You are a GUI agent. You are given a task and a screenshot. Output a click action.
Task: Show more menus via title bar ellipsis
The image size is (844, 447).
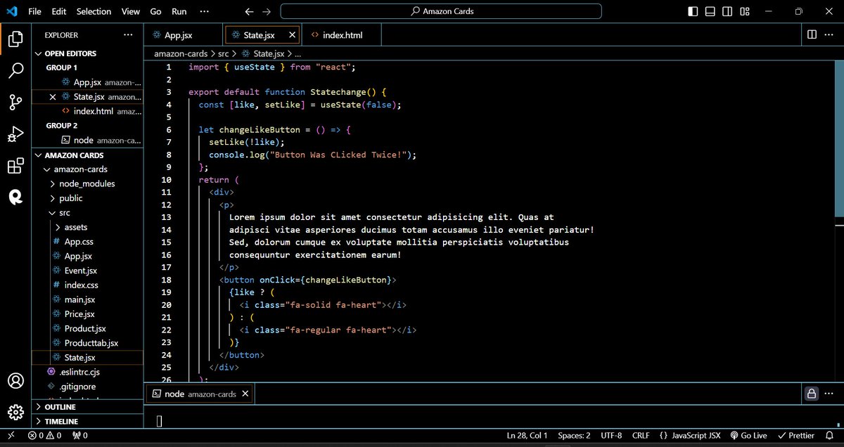pos(205,11)
